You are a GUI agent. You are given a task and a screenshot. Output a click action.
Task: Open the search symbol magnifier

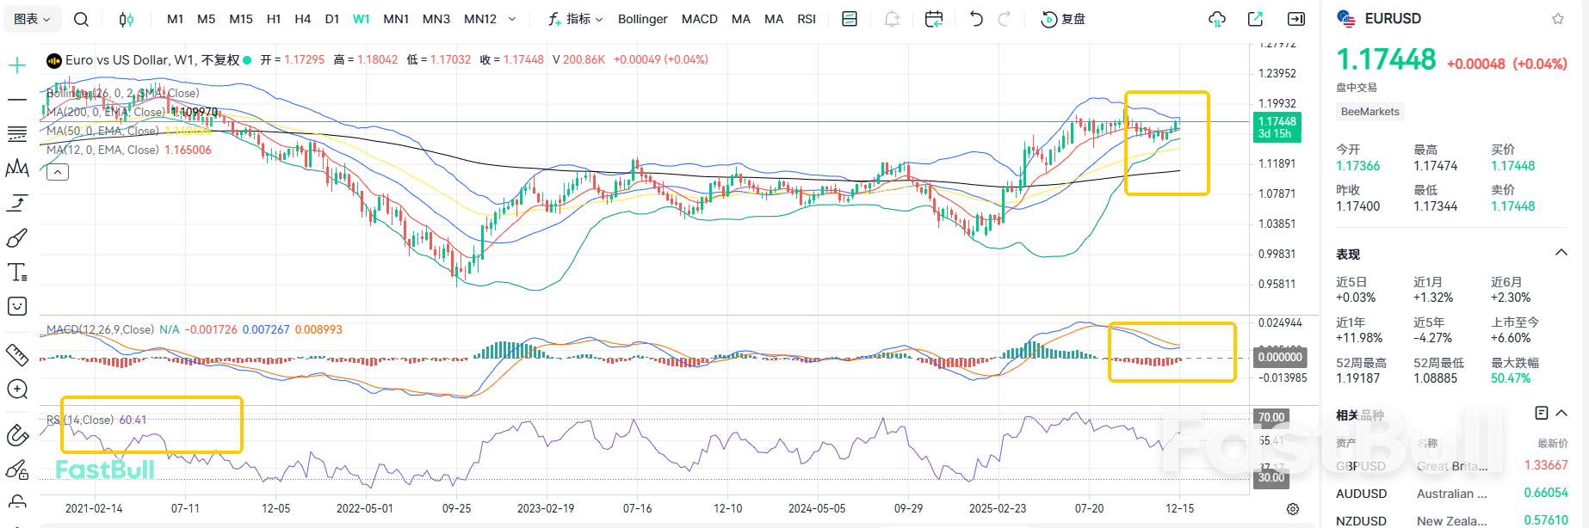(x=81, y=19)
